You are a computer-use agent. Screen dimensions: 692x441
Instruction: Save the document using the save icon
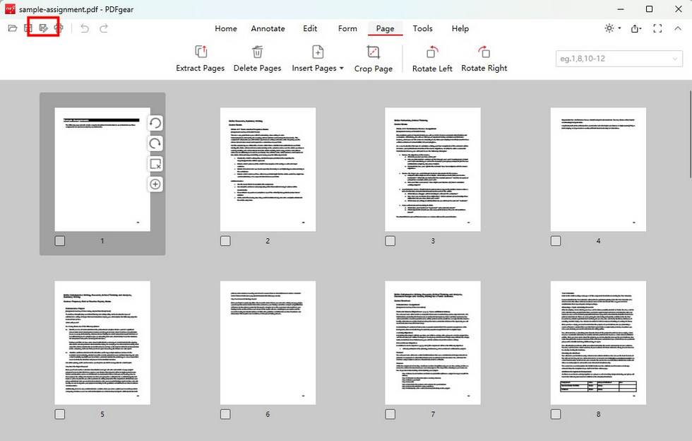(28, 28)
